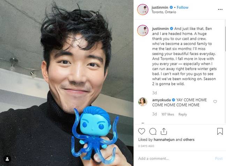Save post with bookmark icon
The height and width of the screenshot is (166, 226).
click(x=220, y=131)
